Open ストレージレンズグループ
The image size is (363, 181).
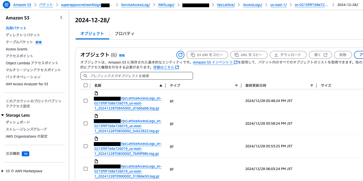[x=26, y=129]
